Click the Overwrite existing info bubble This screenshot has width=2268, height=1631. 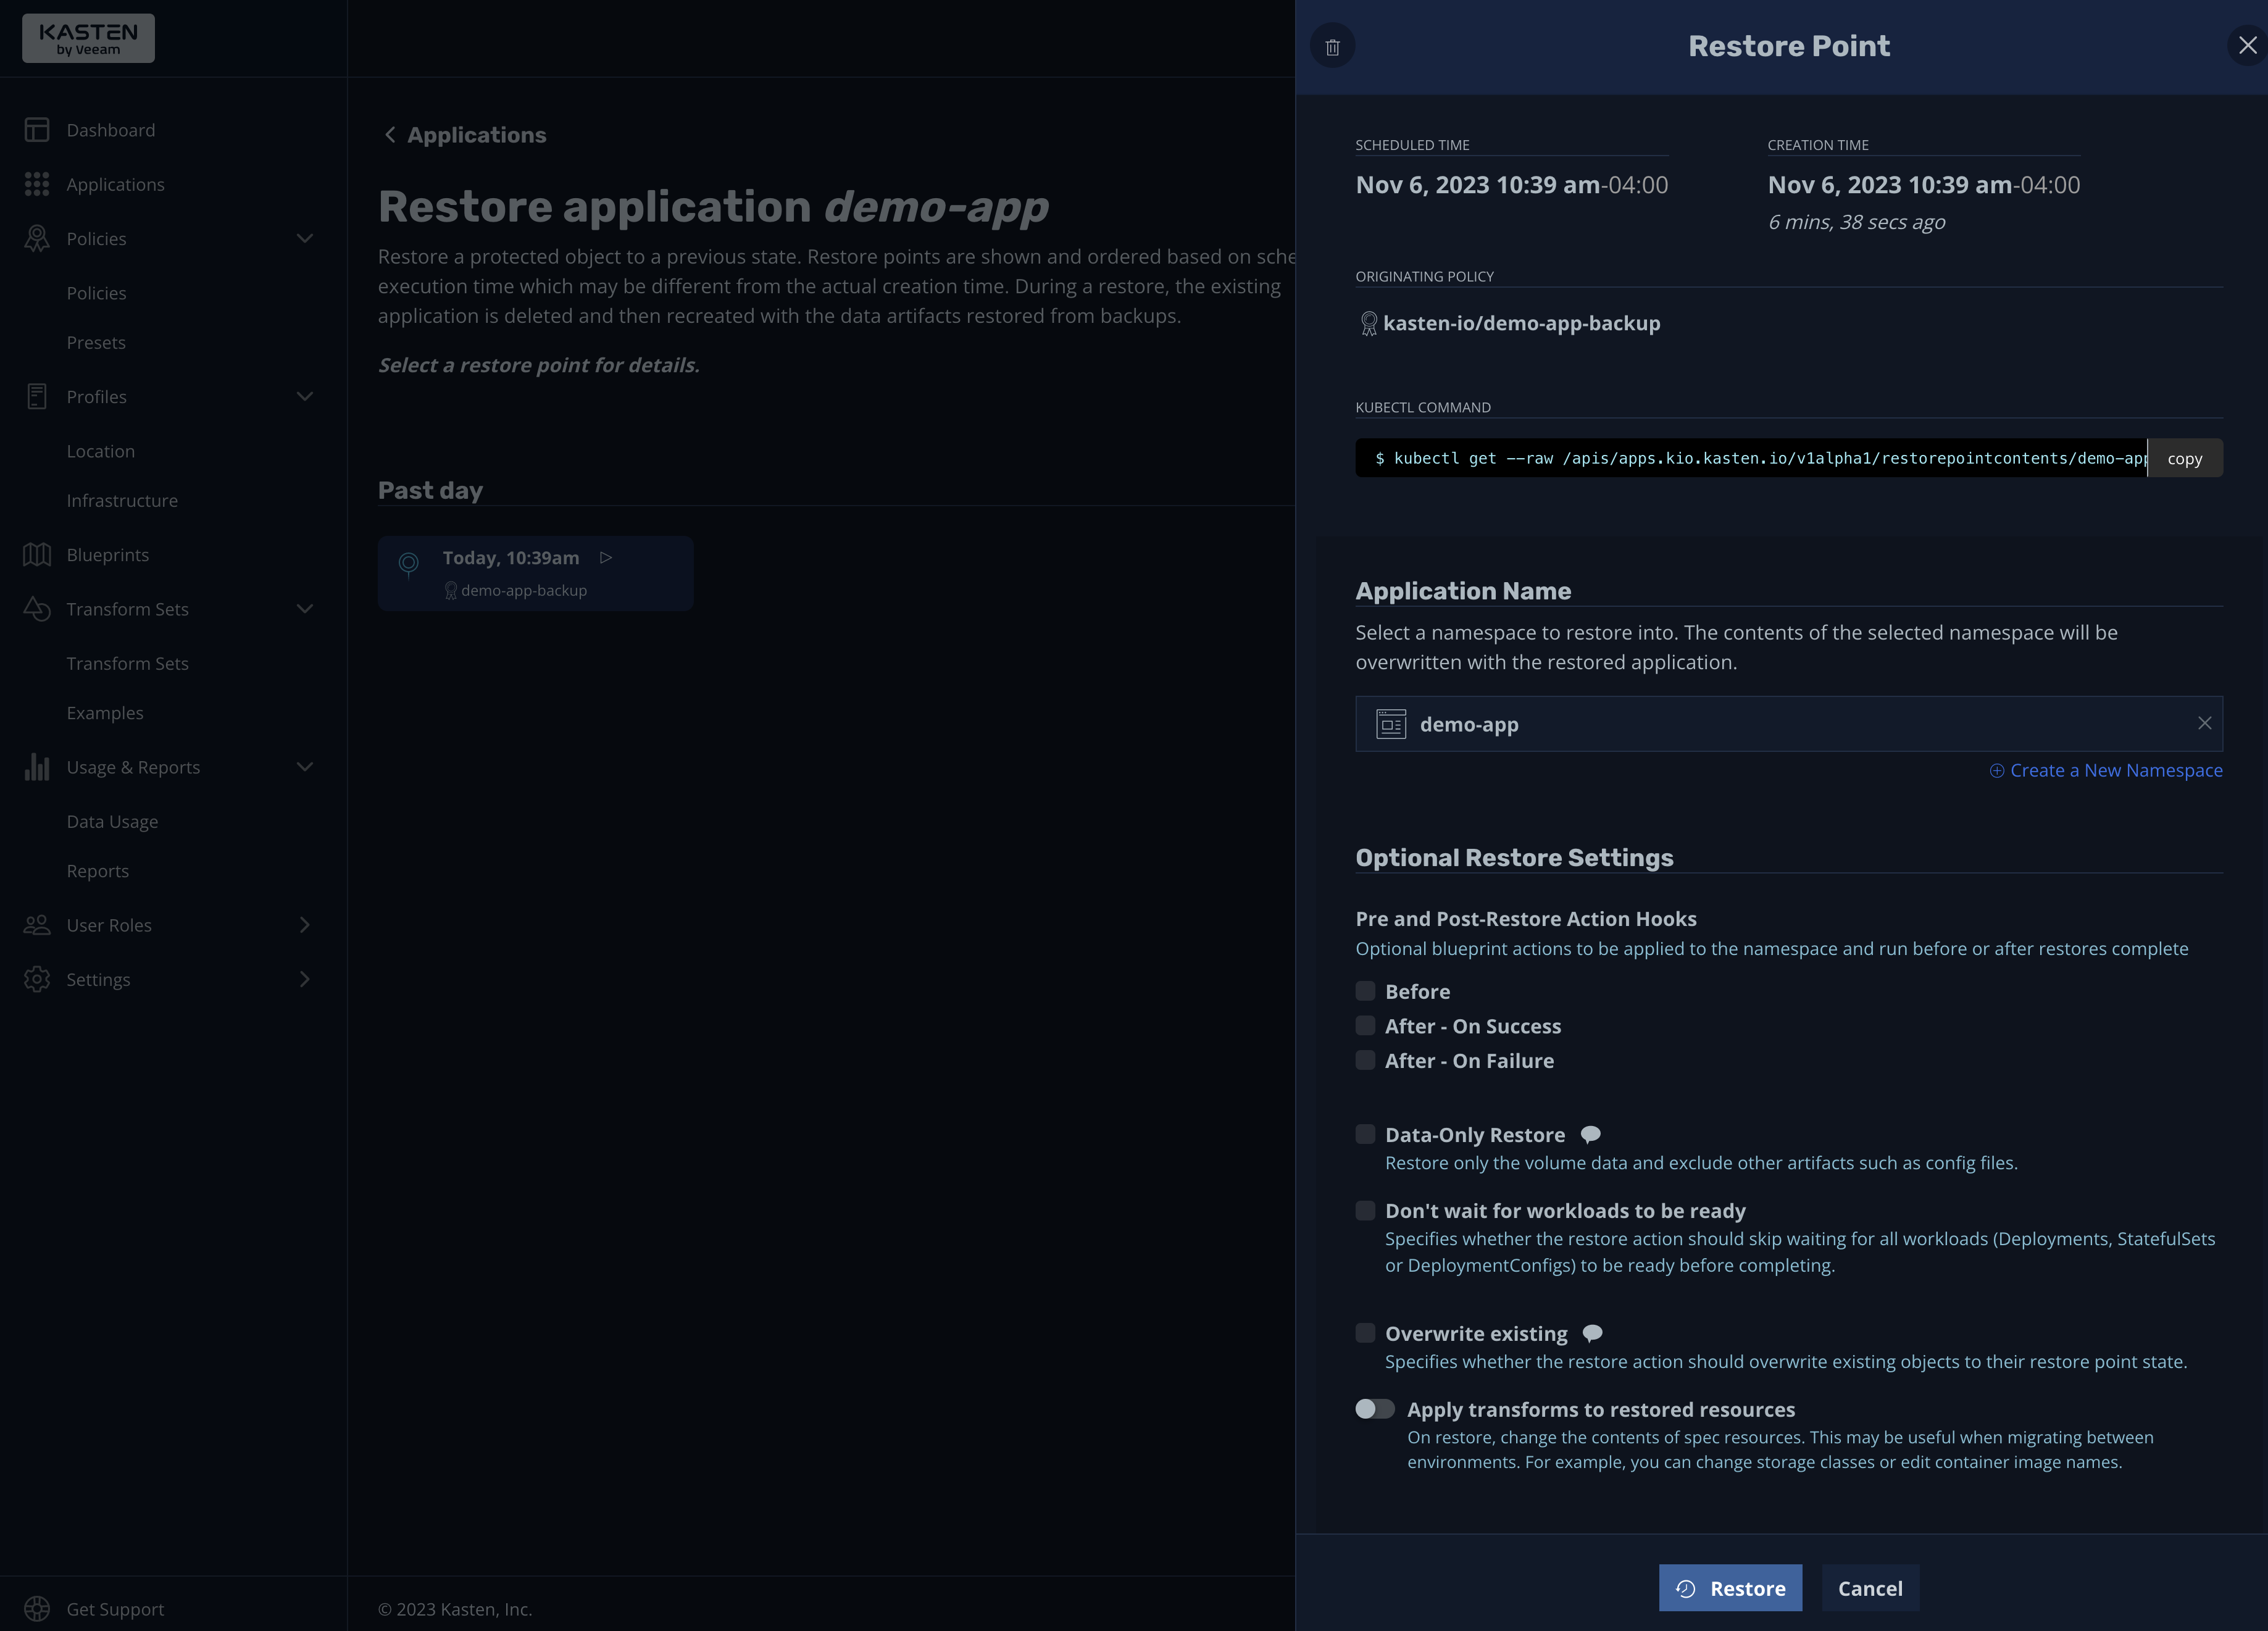(x=1592, y=1332)
